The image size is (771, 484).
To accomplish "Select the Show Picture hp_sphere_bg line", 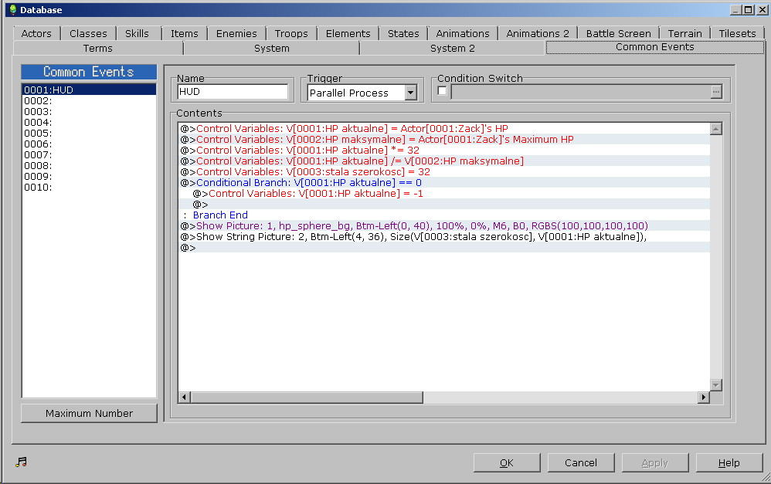I will [x=444, y=226].
